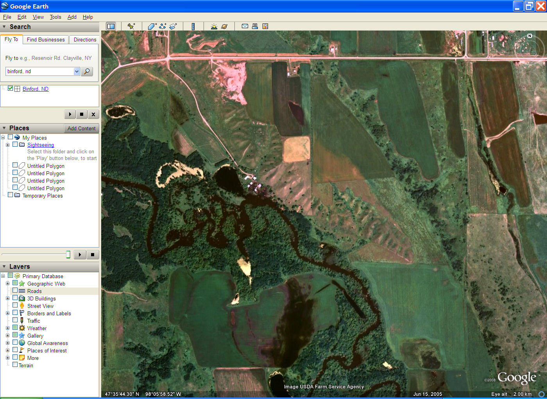This screenshot has width=547, height=399.
Task: Switch between Earth and Sky with planet icon
Action: (x=224, y=26)
